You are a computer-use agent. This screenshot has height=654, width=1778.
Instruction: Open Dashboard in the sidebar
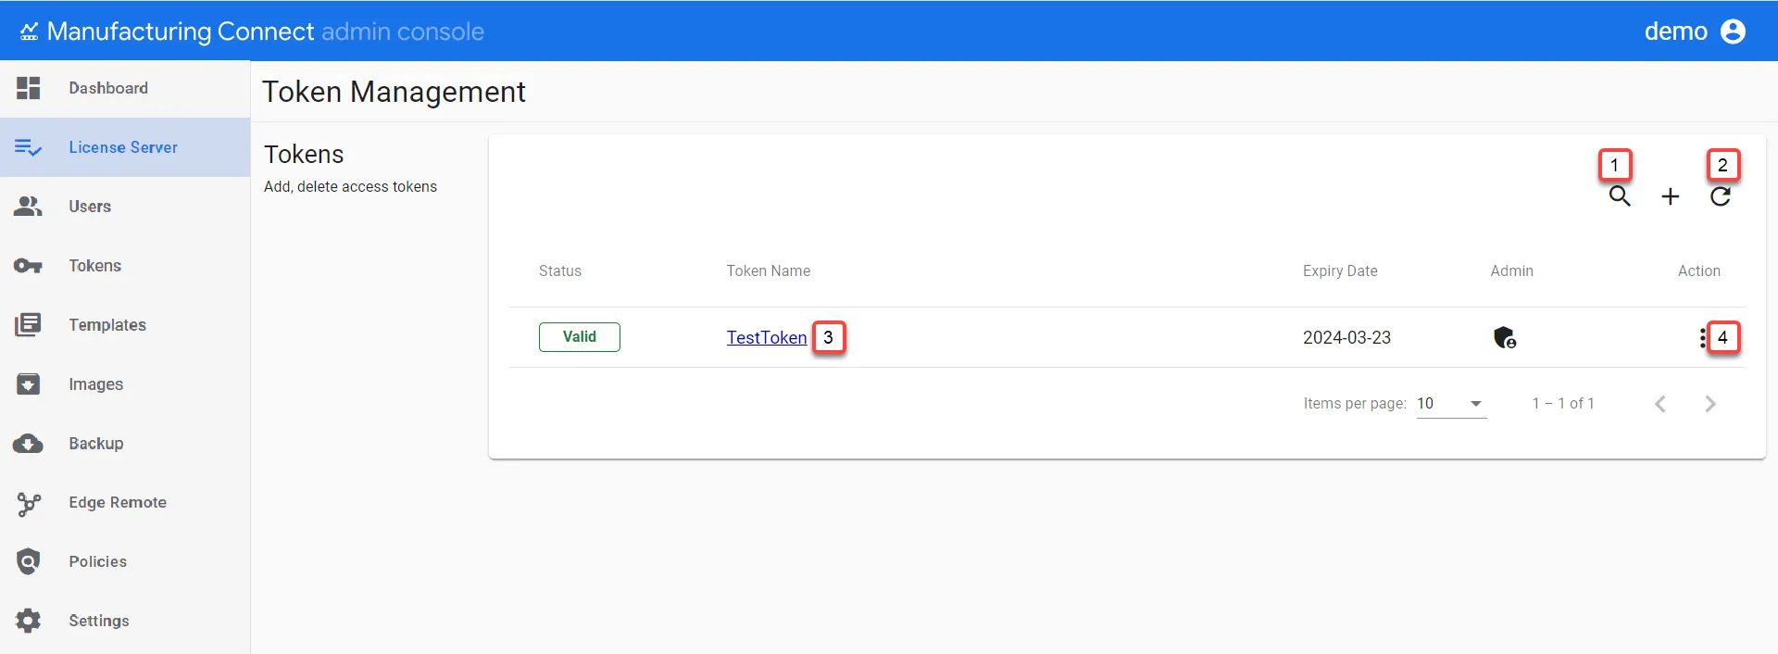point(125,88)
